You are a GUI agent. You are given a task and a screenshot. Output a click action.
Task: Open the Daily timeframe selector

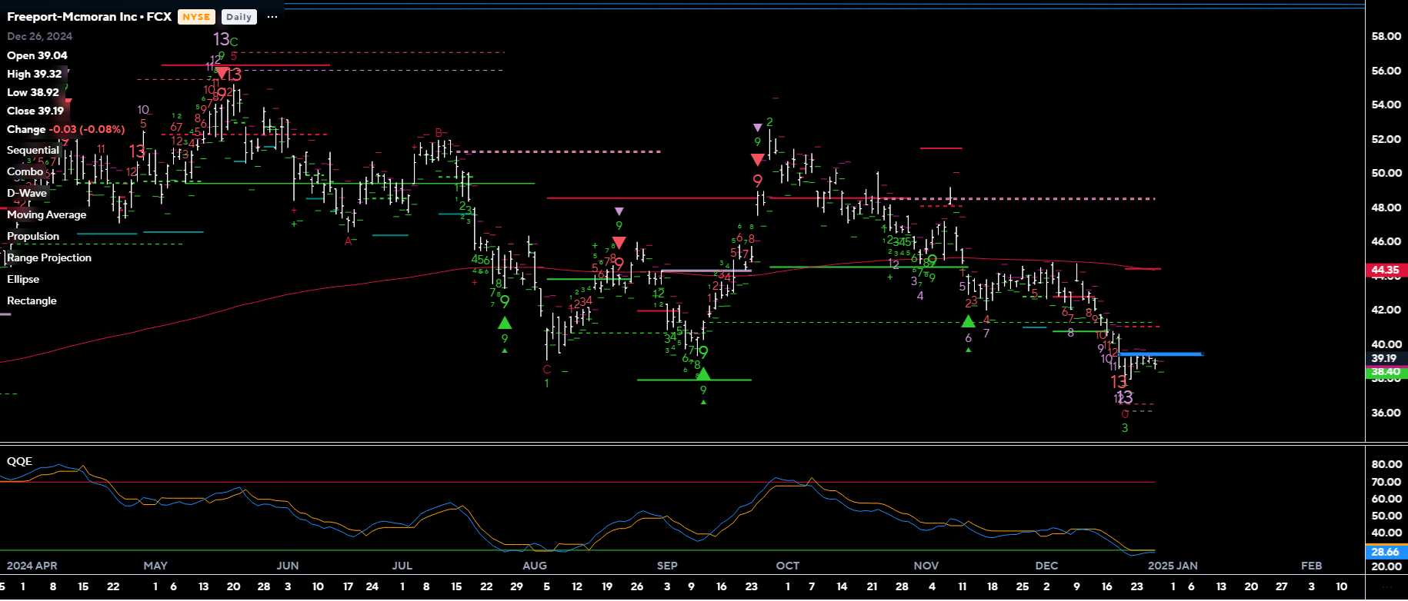click(239, 17)
